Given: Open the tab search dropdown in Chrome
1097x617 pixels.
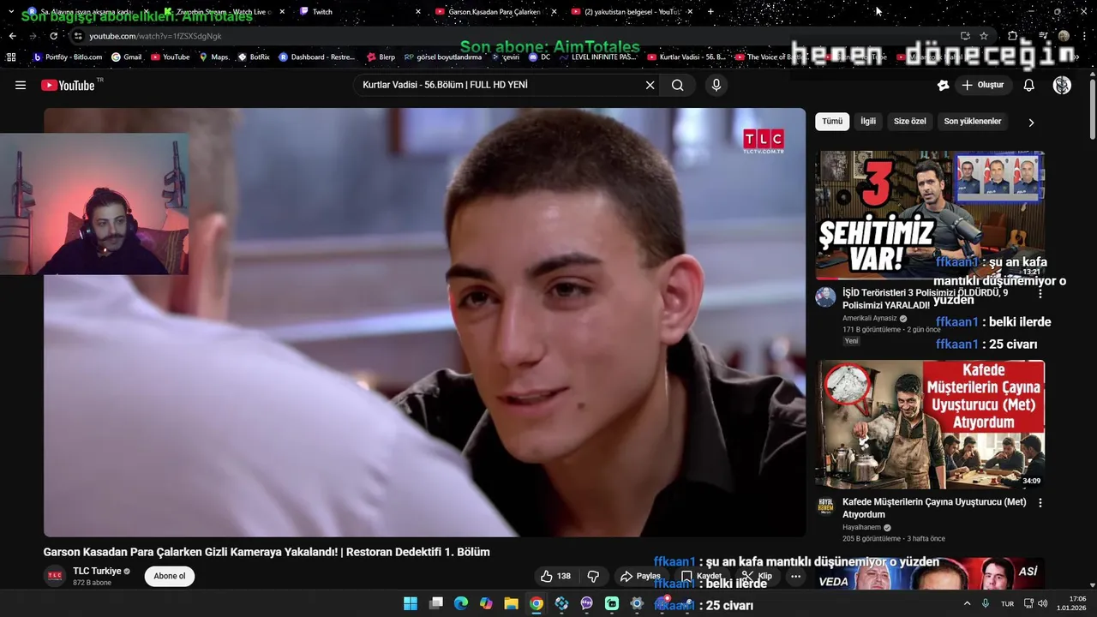Looking at the screenshot, I should [x=11, y=11].
